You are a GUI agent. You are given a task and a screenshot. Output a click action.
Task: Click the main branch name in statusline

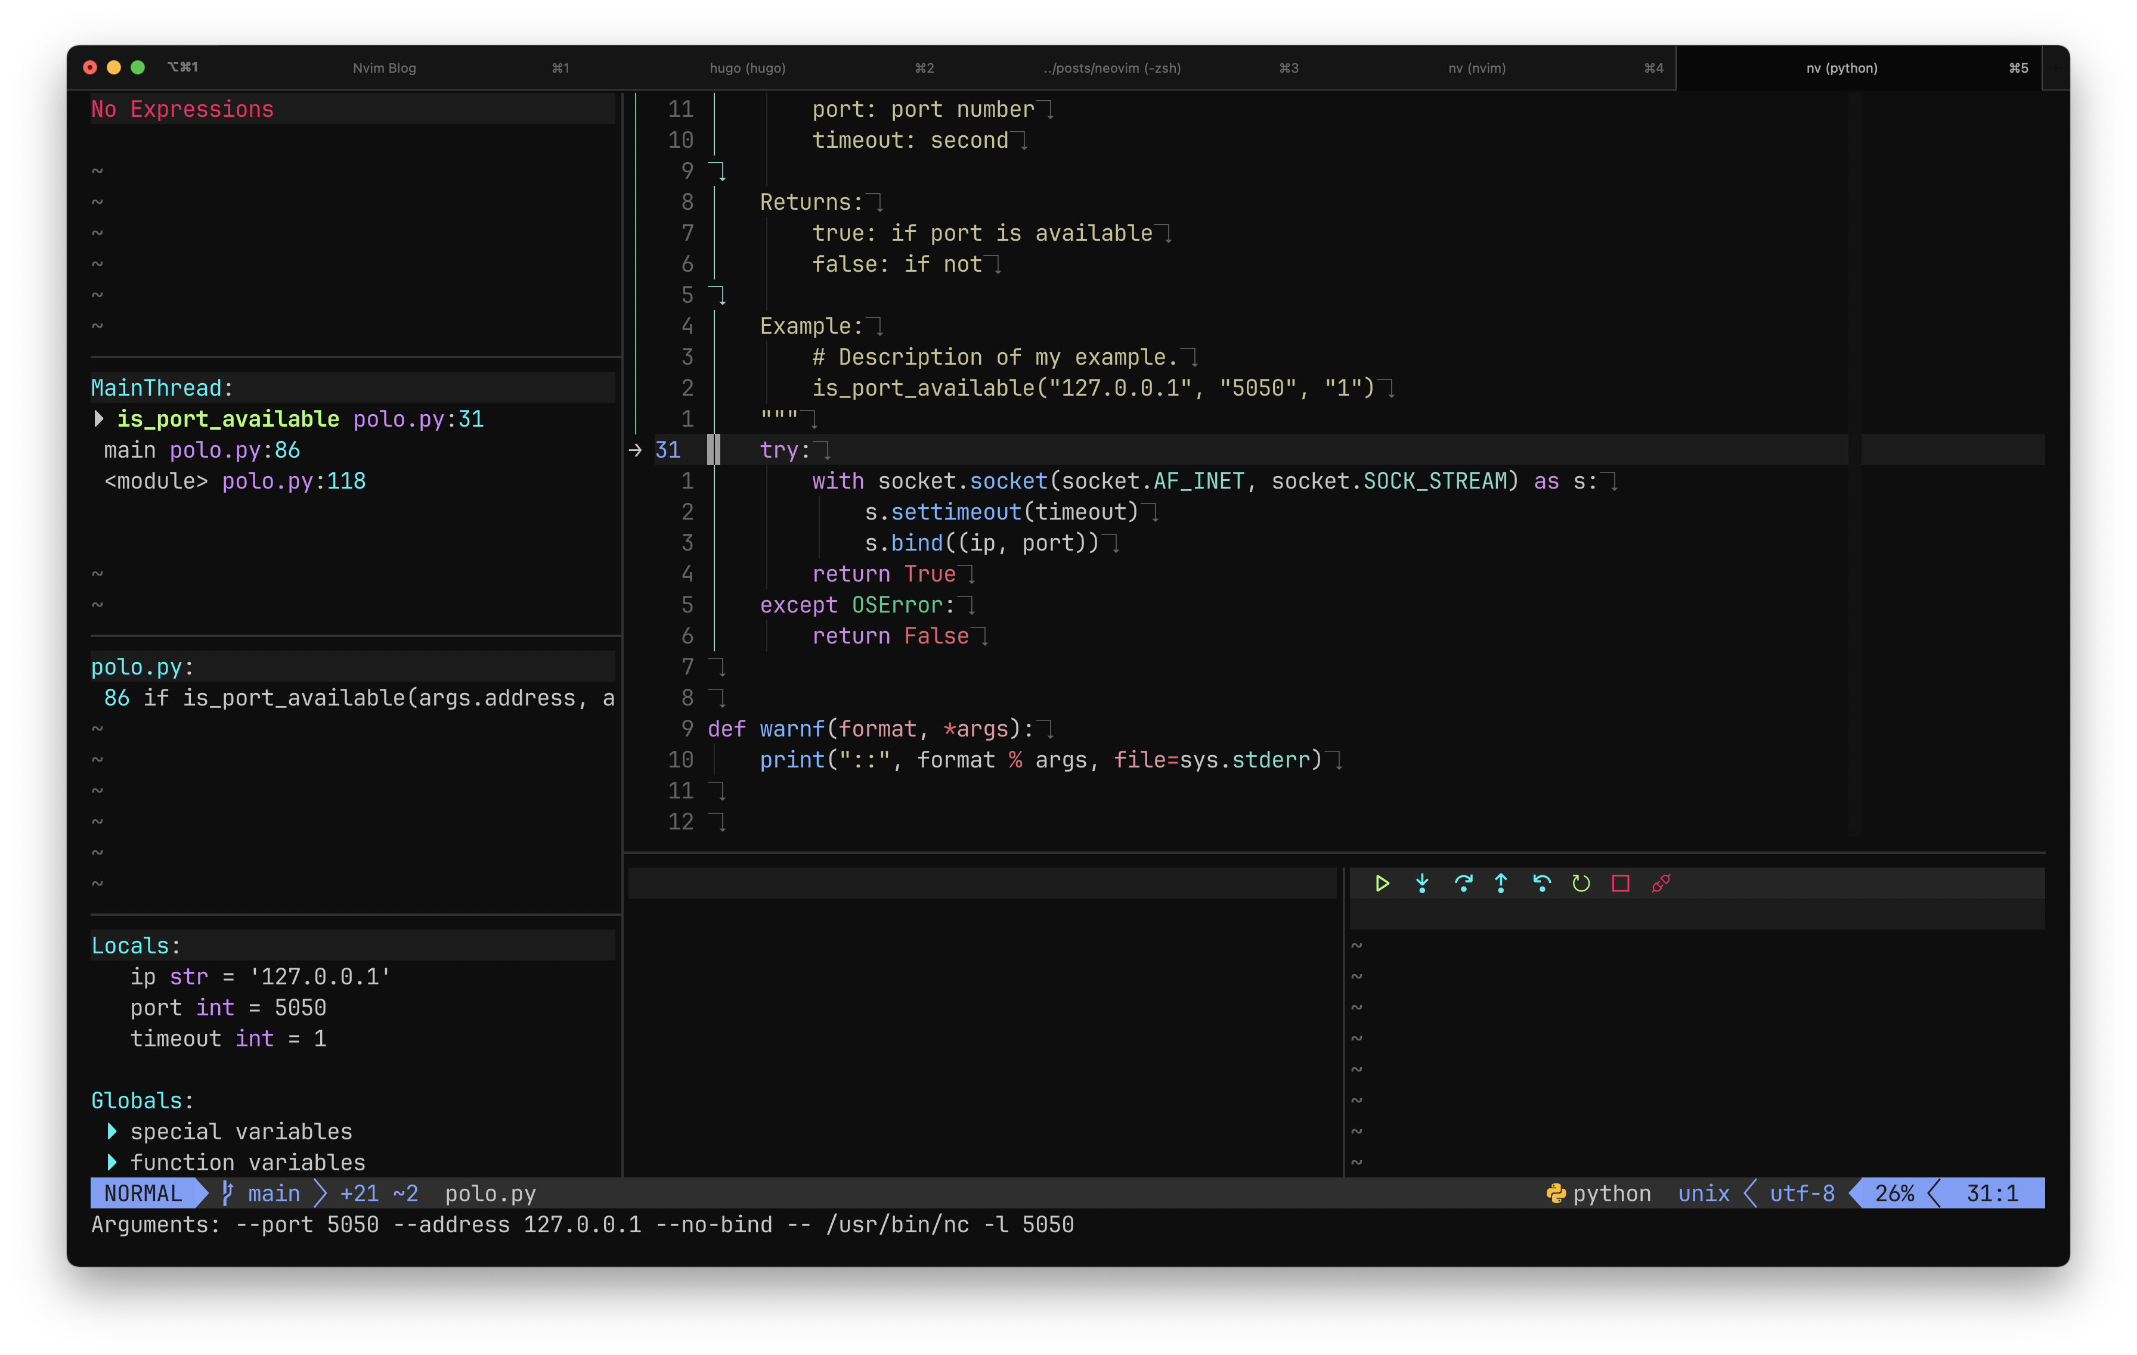pos(274,1194)
